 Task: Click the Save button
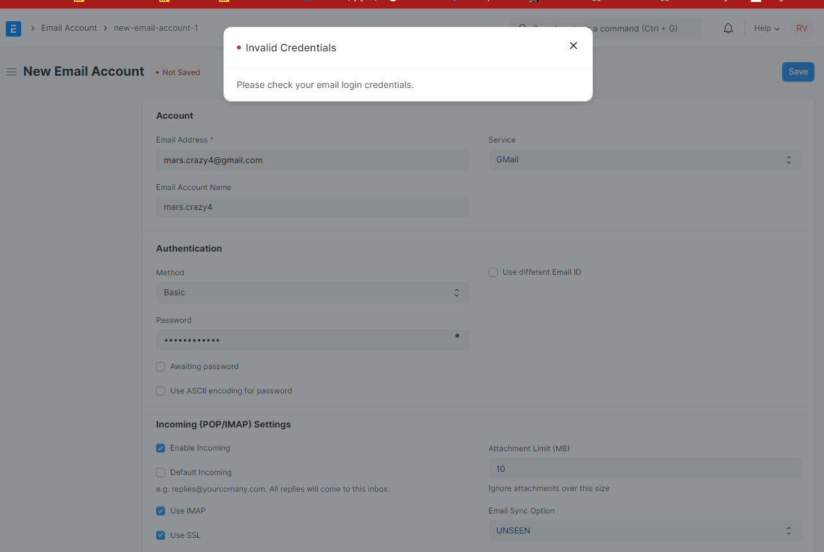coord(798,71)
